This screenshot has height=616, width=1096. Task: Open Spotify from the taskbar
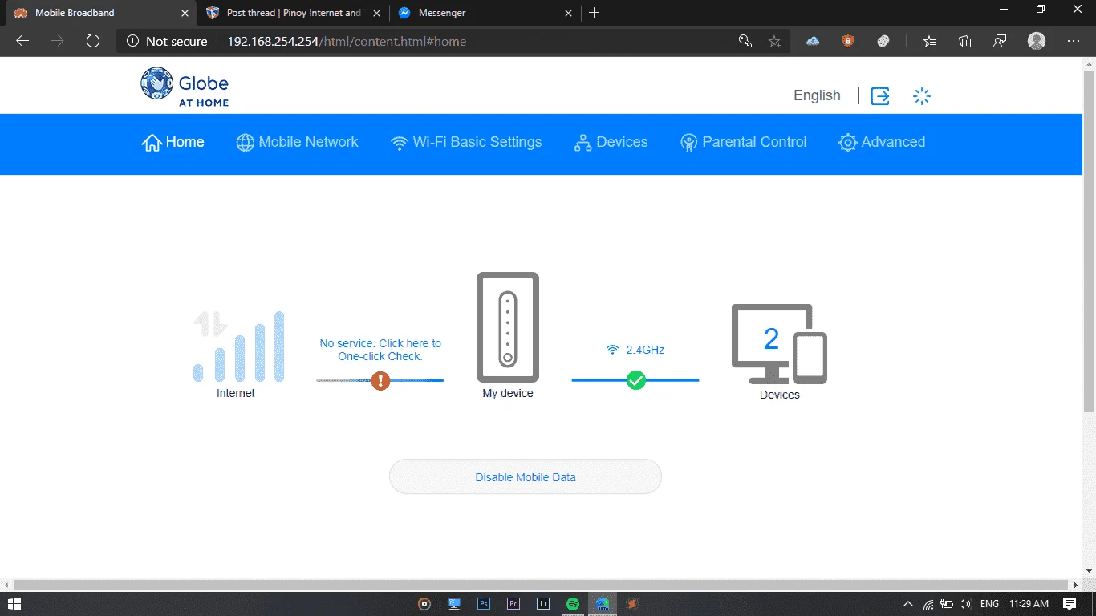point(573,604)
